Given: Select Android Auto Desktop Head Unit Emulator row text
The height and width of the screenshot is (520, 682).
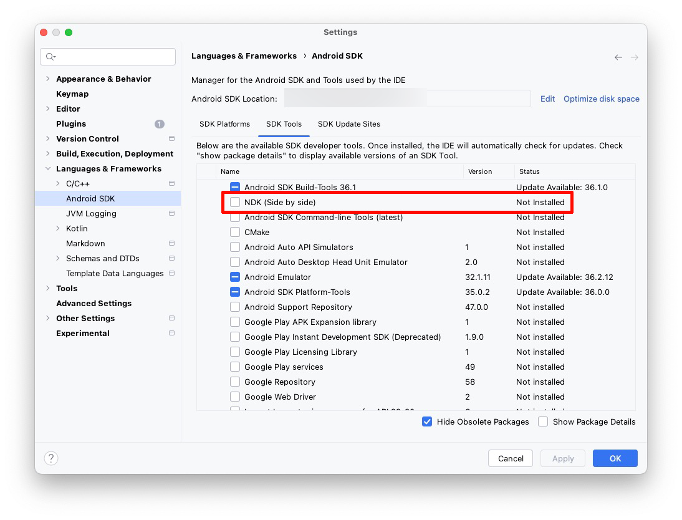Looking at the screenshot, I should [326, 262].
